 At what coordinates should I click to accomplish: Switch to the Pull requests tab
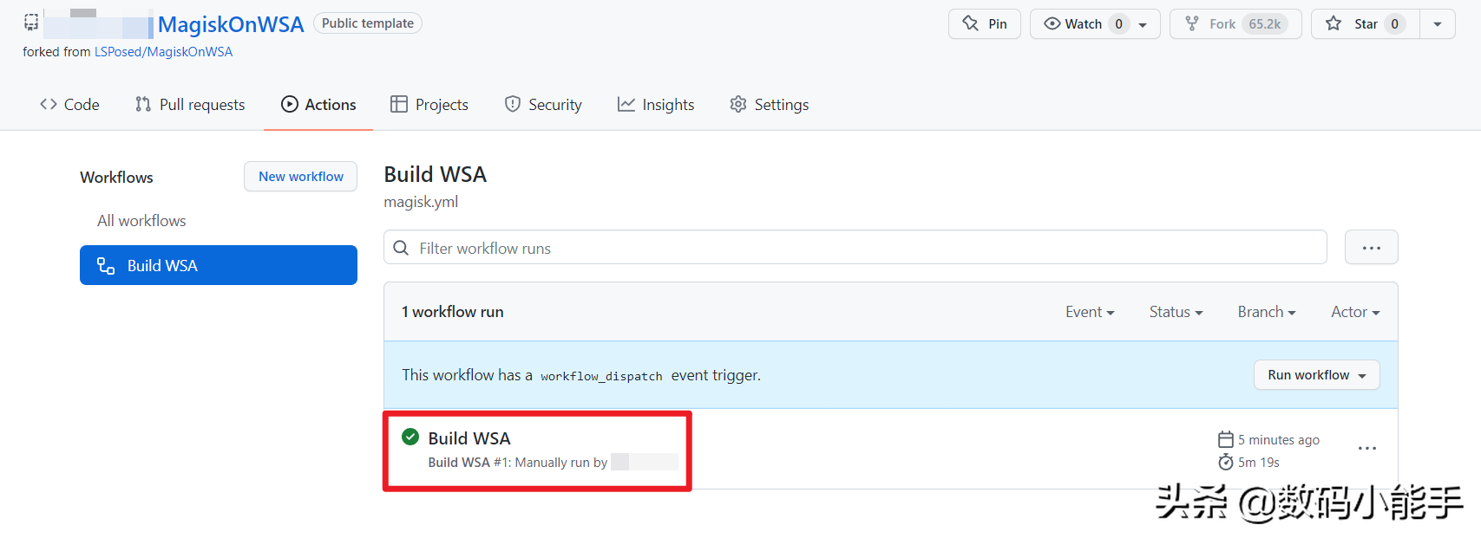pos(190,105)
